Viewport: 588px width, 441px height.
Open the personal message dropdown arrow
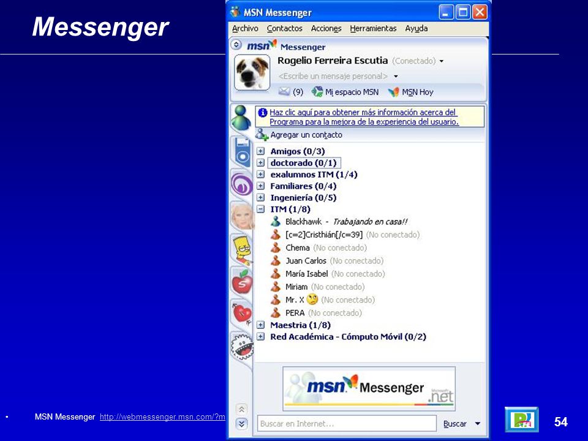[396, 76]
